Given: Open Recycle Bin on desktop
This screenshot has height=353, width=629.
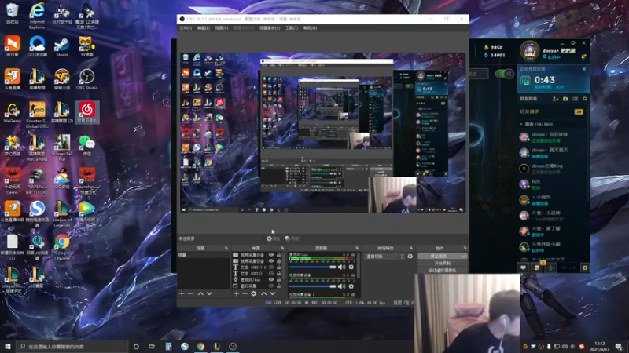Looking at the screenshot, I should pyautogui.click(x=13, y=13).
